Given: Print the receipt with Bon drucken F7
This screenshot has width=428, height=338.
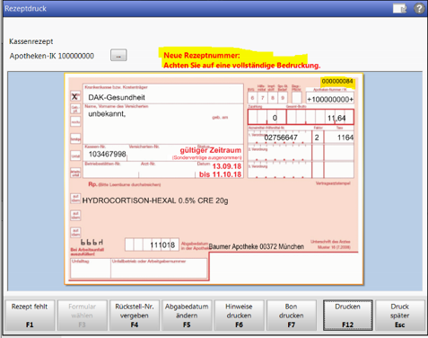Looking at the screenshot, I should point(291,316).
